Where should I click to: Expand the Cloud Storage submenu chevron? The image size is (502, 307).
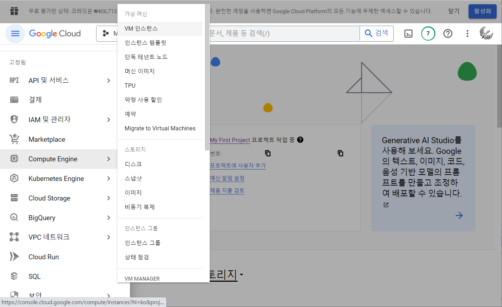[109, 198]
